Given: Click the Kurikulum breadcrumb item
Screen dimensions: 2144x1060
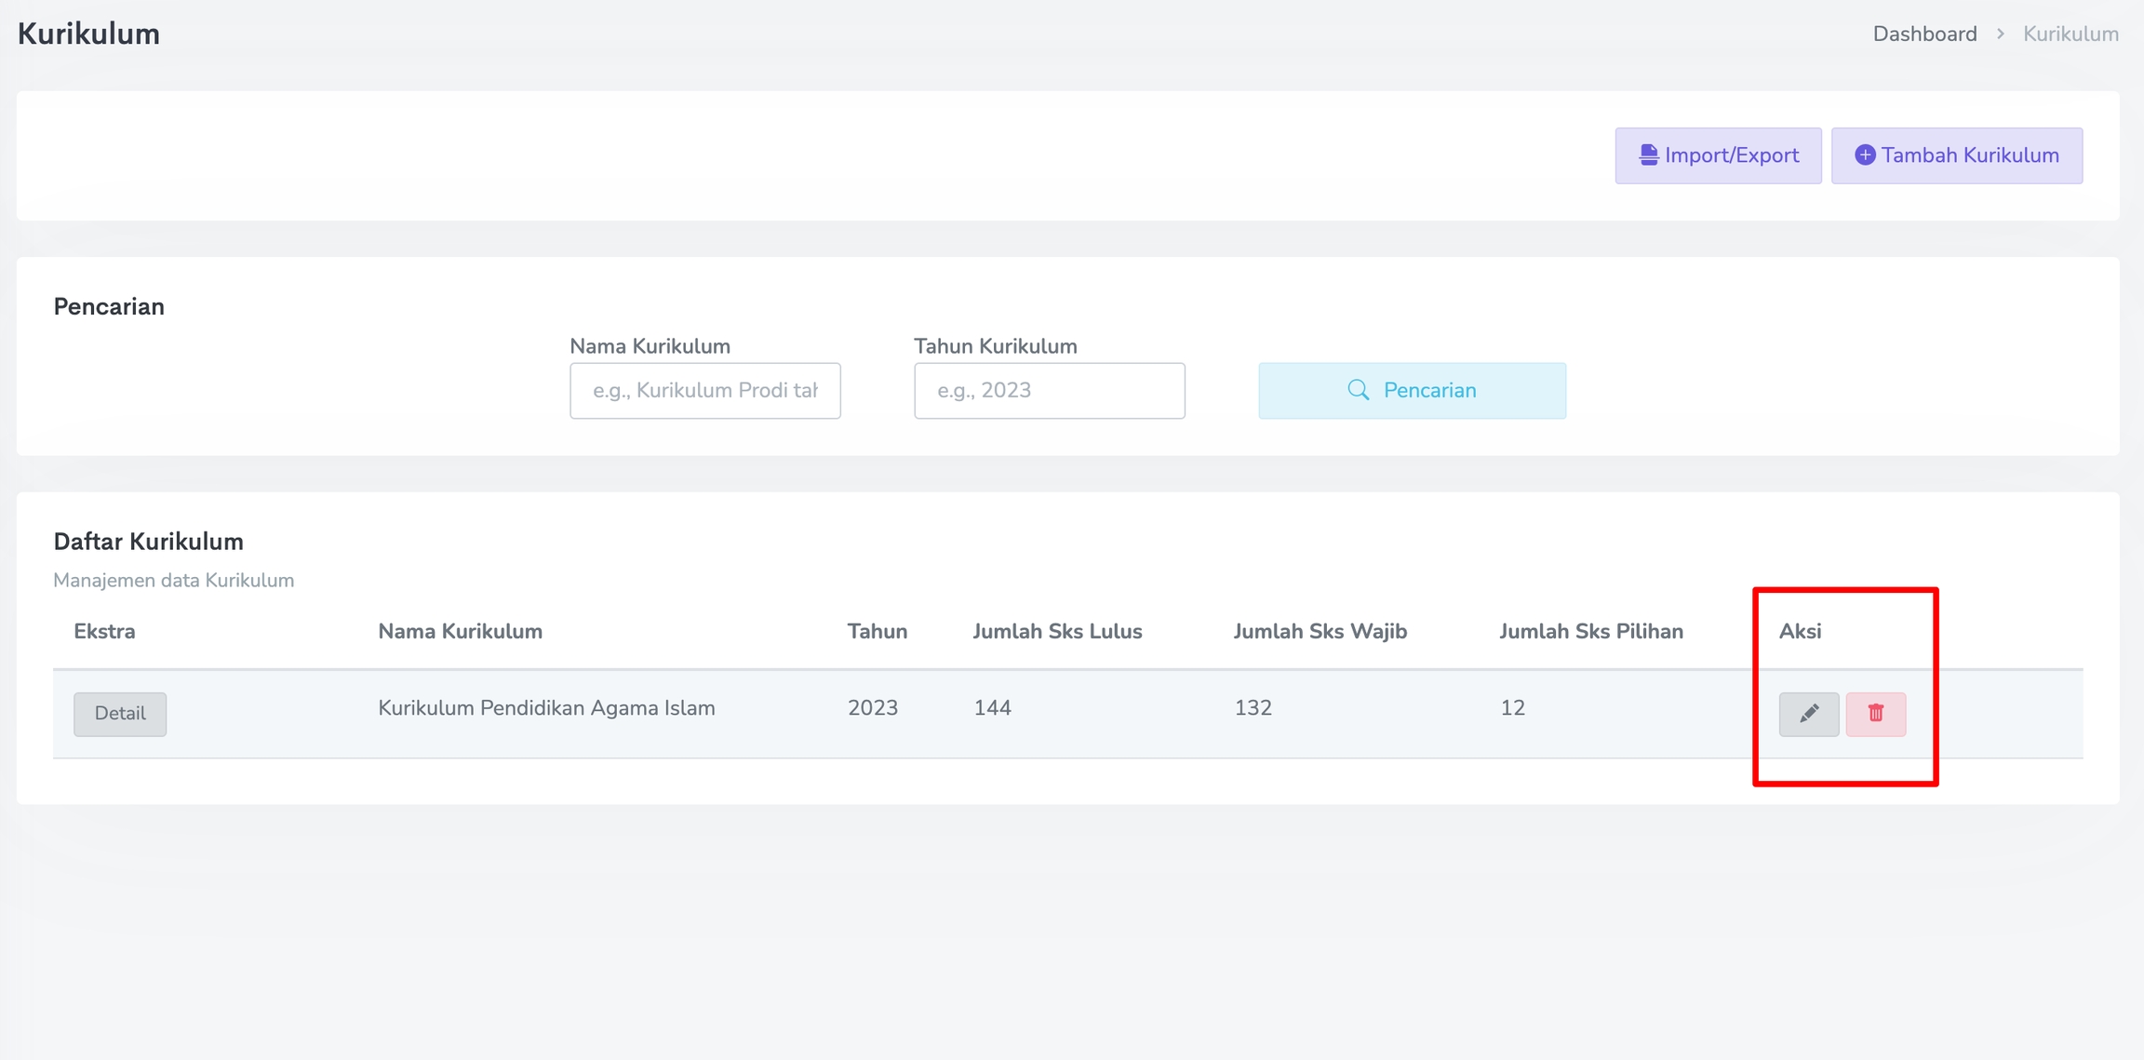Looking at the screenshot, I should pyautogui.click(x=2070, y=34).
